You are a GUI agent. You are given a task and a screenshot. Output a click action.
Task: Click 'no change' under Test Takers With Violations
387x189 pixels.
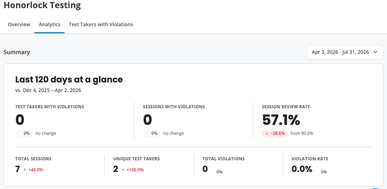[46, 133]
